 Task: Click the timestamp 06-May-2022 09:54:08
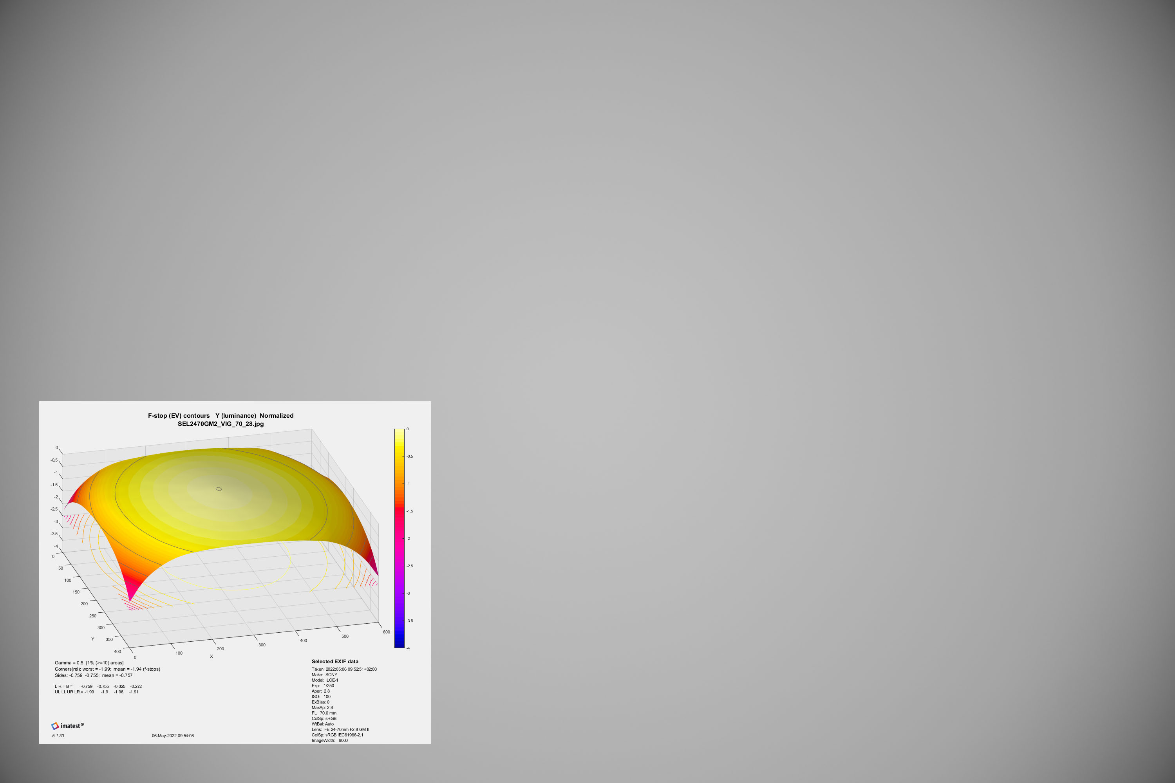(173, 736)
